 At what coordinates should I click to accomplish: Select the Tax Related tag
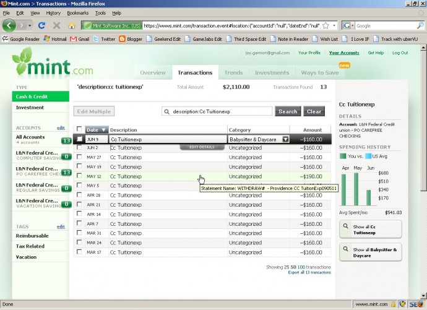click(30, 246)
